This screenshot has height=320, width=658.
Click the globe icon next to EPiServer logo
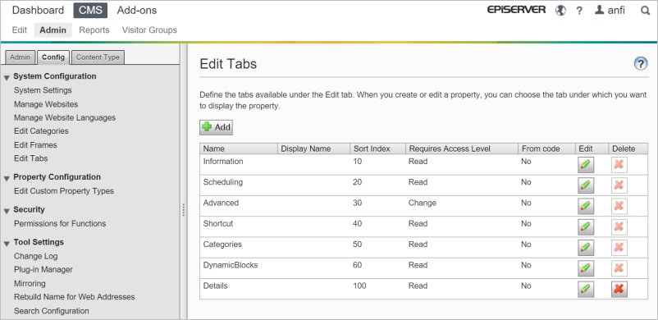[560, 11]
